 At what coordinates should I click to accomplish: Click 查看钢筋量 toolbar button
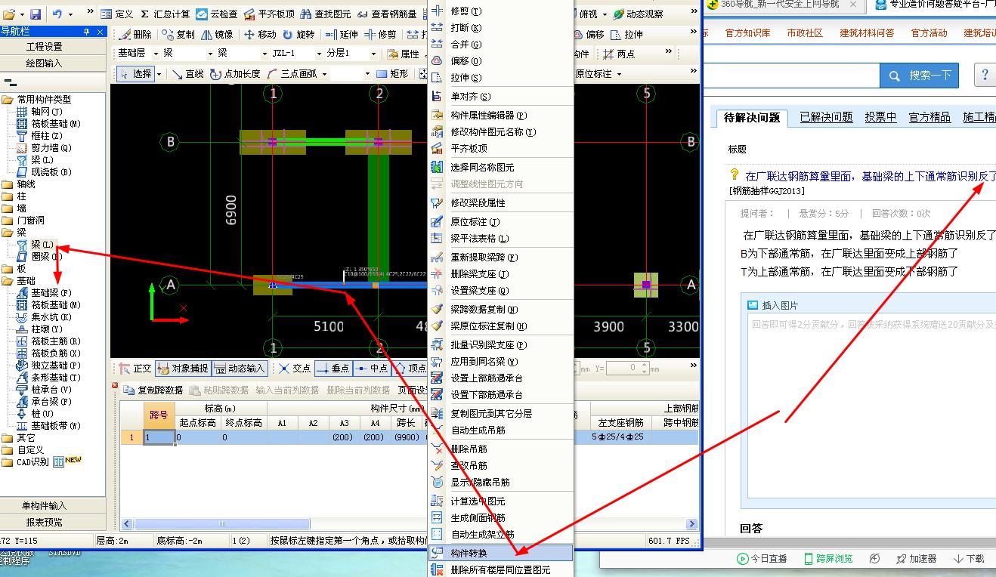[x=386, y=14]
